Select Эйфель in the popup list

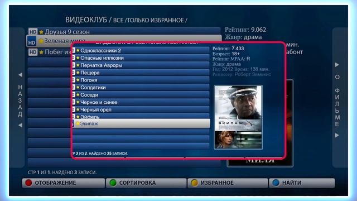[141, 116]
